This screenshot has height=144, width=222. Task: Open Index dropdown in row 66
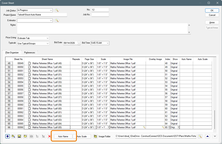point(169,127)
